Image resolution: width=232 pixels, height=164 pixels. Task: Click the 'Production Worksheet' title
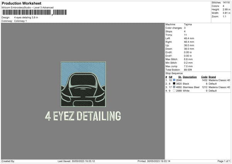pos(21,3)
